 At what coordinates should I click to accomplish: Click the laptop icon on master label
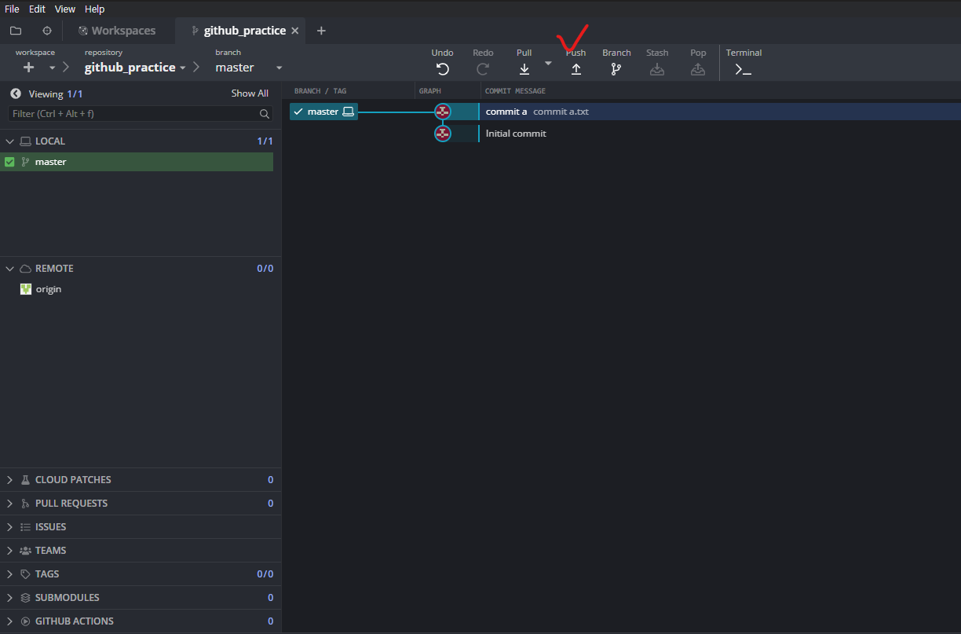(x=349, y=112)
